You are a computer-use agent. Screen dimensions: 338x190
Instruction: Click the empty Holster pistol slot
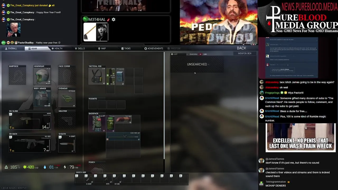coord(67,121)
